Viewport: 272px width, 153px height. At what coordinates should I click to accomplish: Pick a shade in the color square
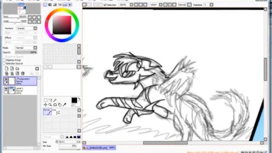pos(62,25)
